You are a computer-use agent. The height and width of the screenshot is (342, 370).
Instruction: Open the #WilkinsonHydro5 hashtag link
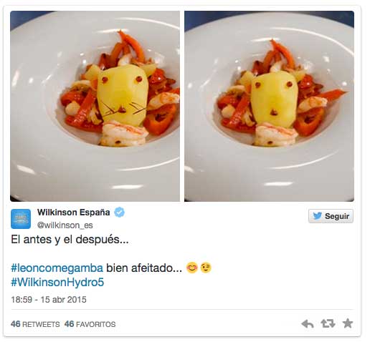(x=57, y=282)
